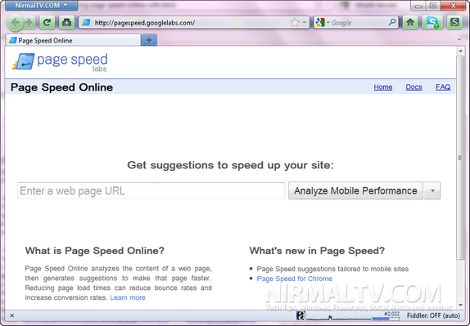Click the page scrollbar up arrow

460,51
